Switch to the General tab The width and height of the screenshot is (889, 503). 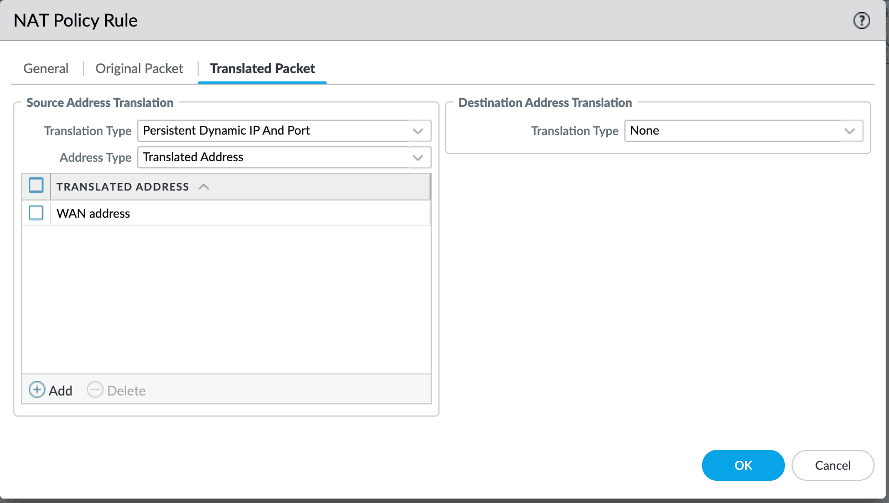(45, 68)
